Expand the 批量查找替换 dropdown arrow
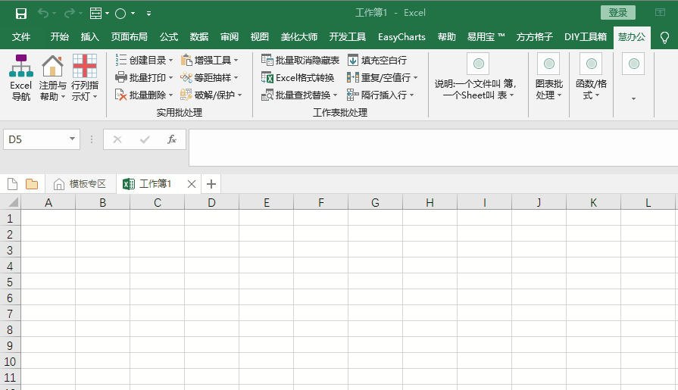 [335, 95]
